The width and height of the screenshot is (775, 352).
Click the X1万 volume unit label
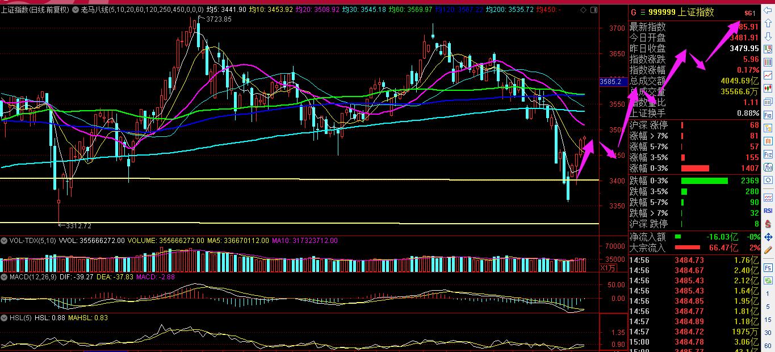pyautogui.click(x=609, y=267)
